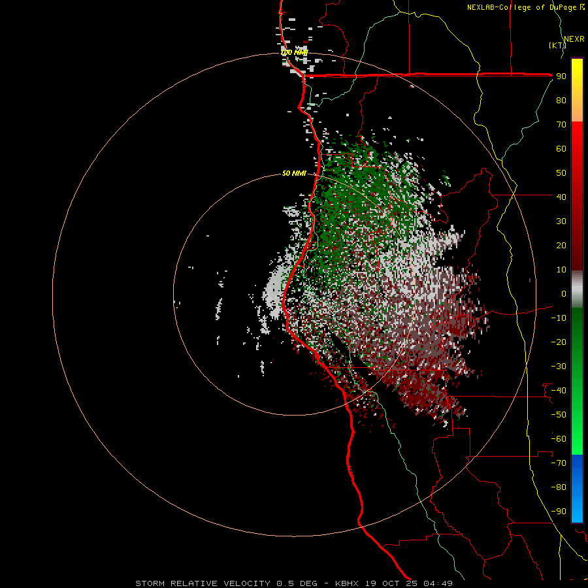Screen dimensions: 588x588
Task: Click the Storm Relative Velocity caption at the bottom
Action: pyautogui.click(x=294, y=583)
